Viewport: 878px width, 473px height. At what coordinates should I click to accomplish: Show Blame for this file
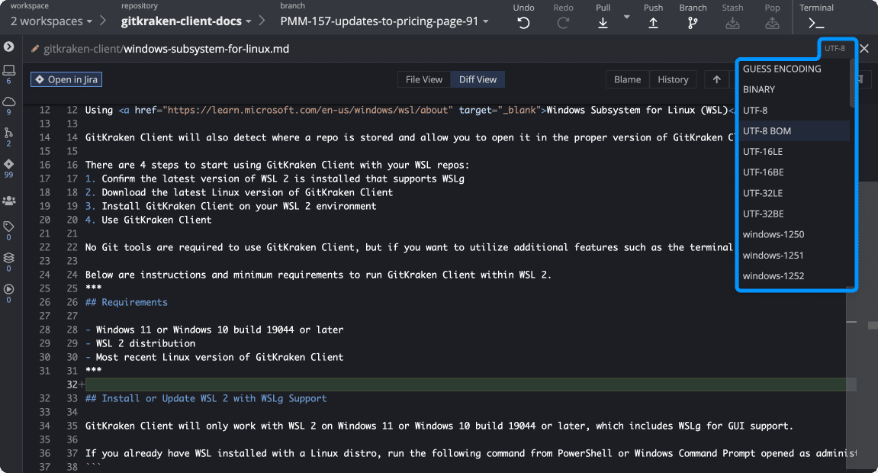pyautogui.click(x=627, y=79)
